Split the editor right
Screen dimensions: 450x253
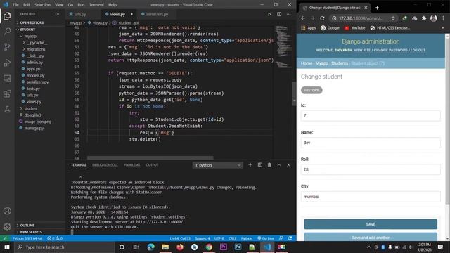point(279,14)
